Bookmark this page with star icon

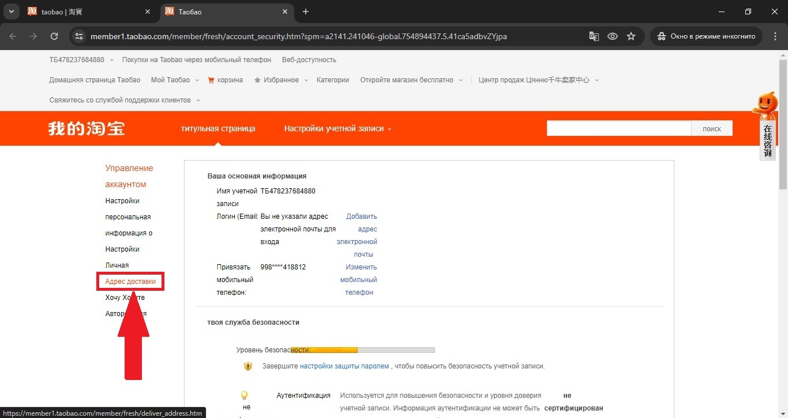631,36
